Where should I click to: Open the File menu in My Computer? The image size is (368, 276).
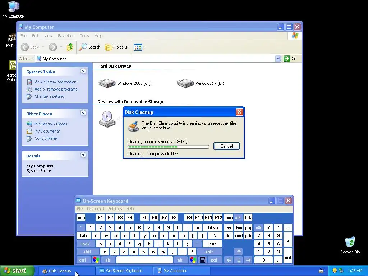point(23,36)
